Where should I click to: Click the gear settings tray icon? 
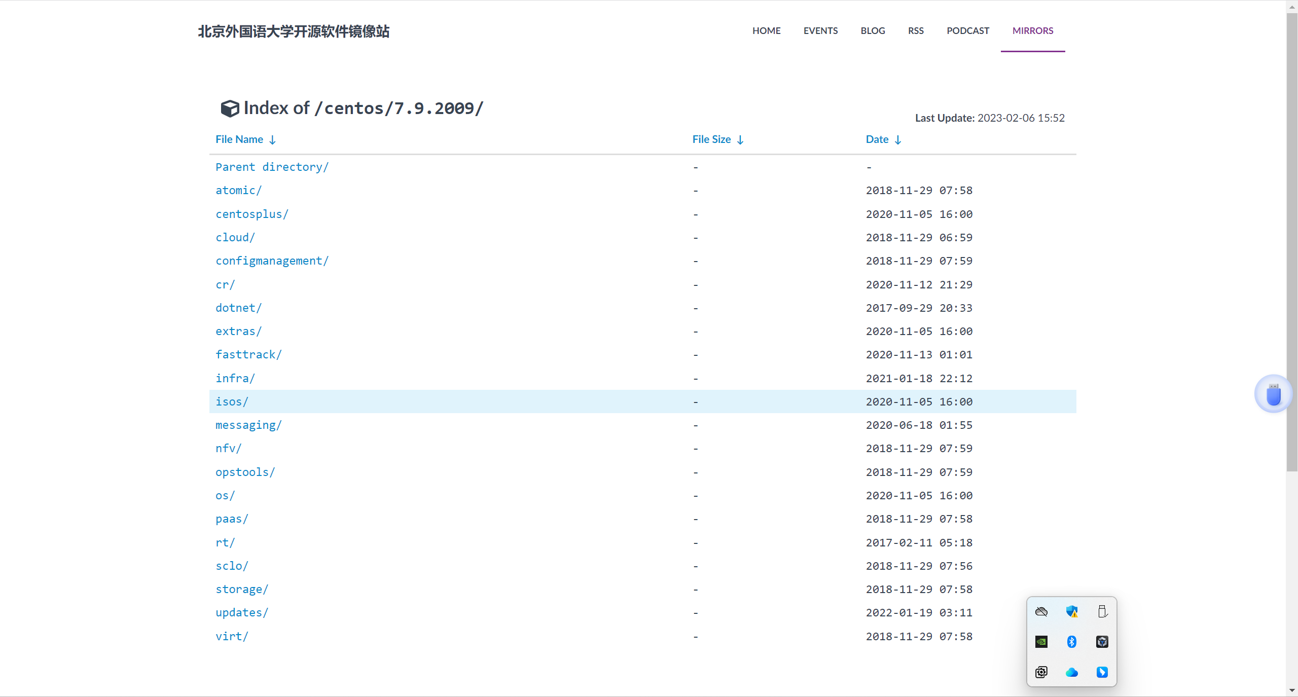coord(1041,672)
